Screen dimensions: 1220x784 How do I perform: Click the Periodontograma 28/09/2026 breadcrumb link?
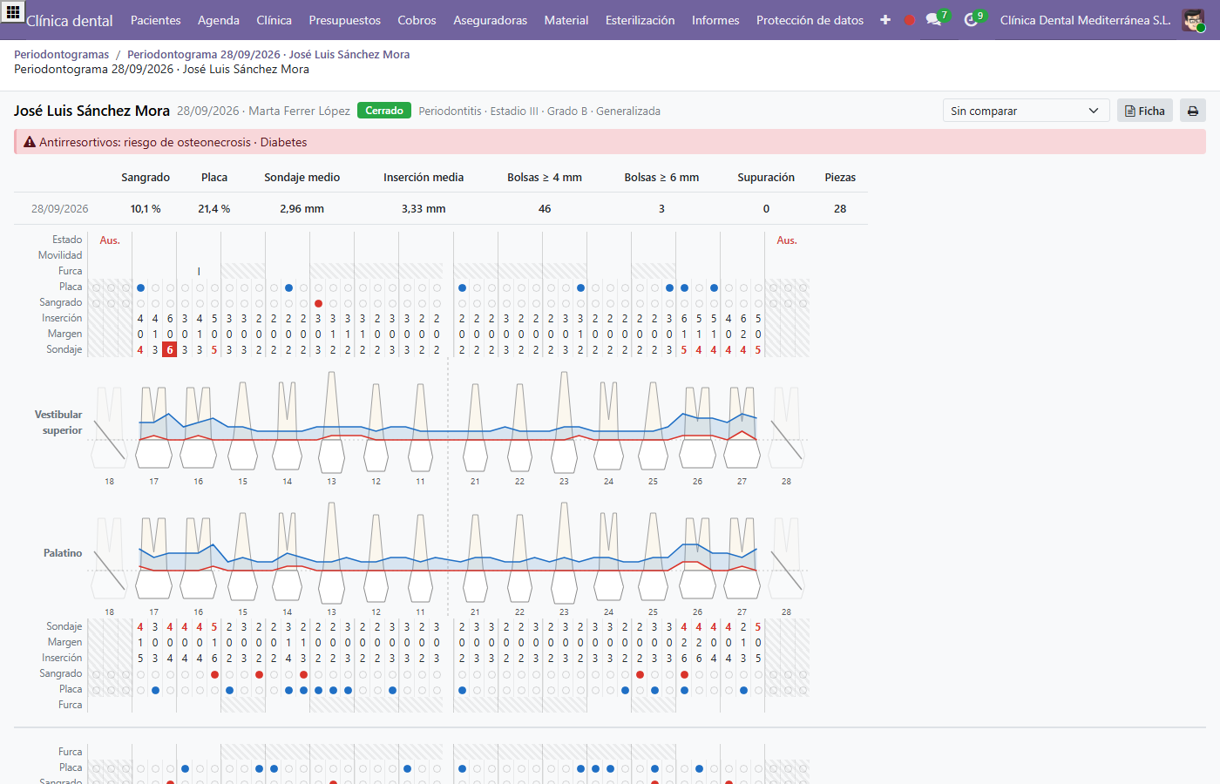[268, 54]
